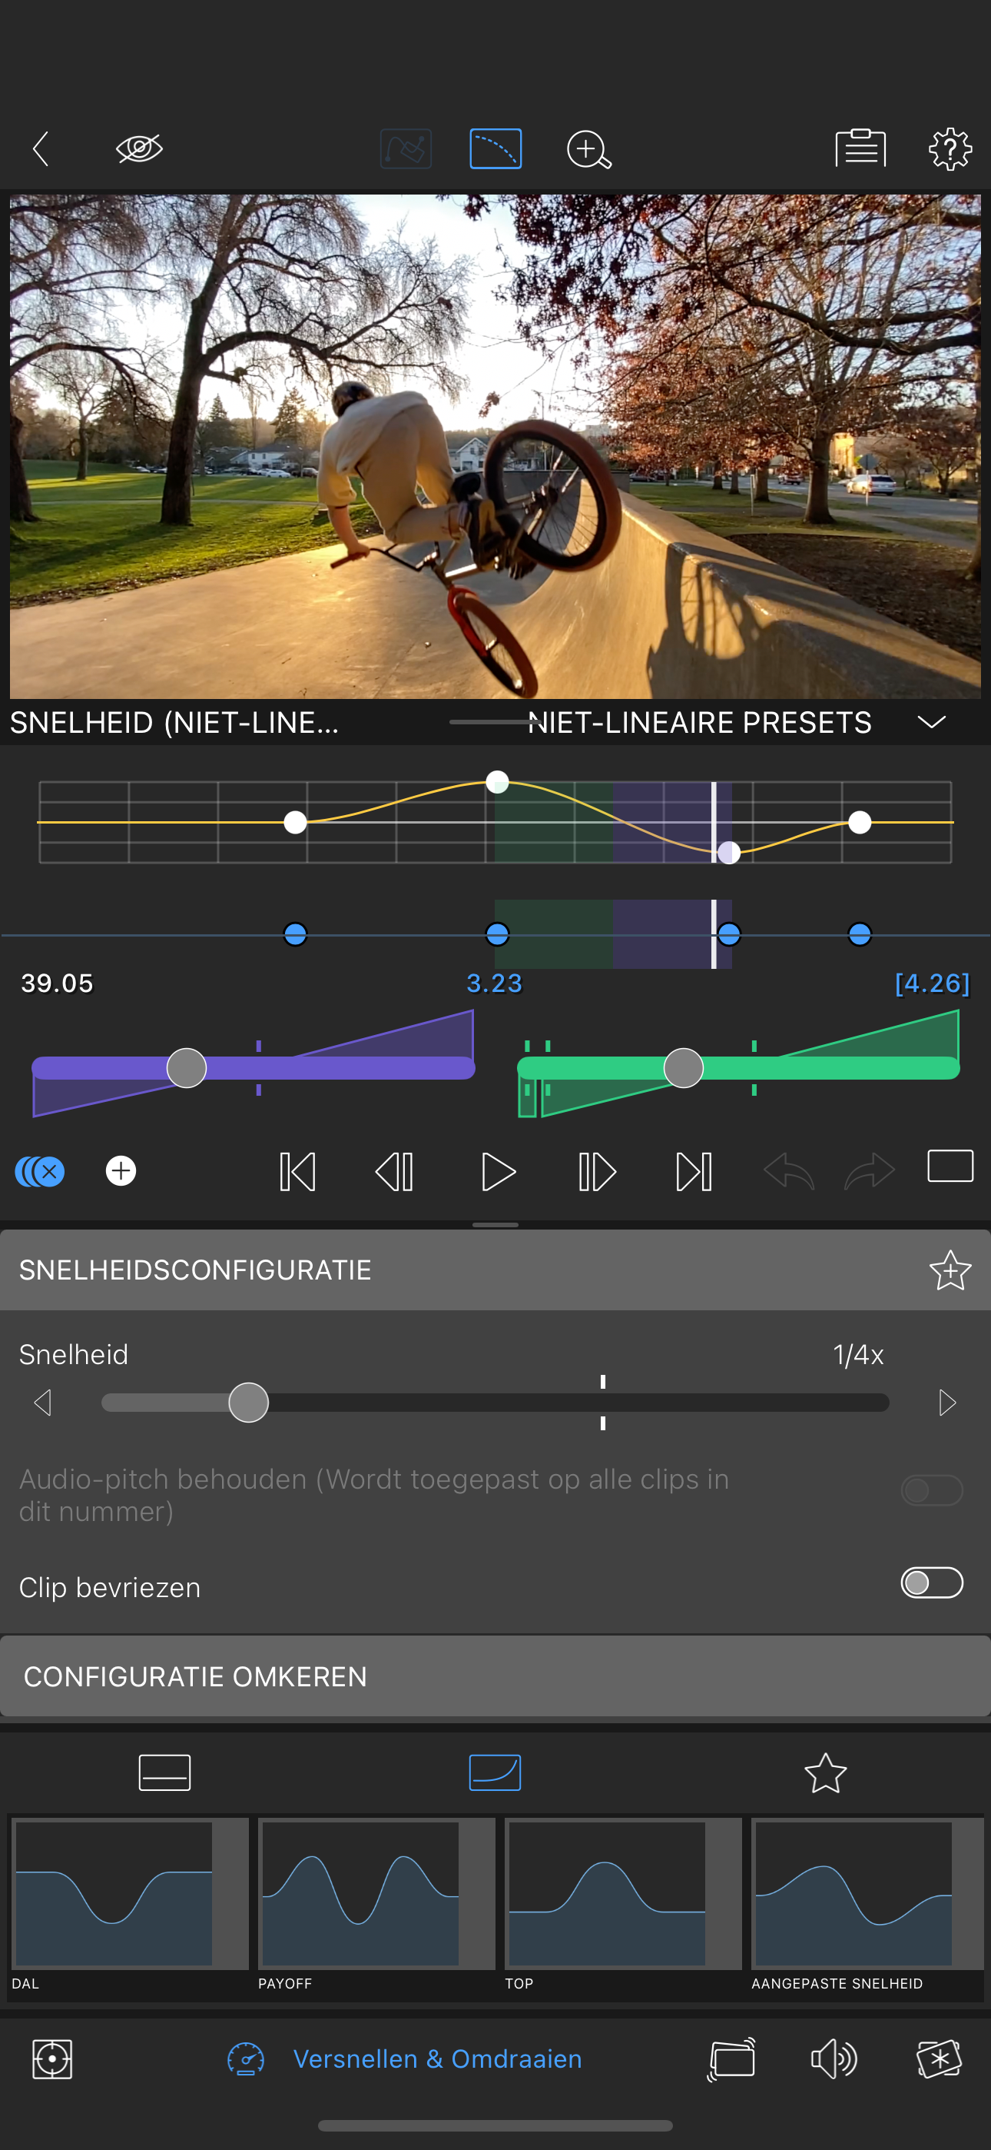Image resolution: width=991 pixels, height=2150 pixels.
Task: Select the first white curve keyframe point
Action: click(x=295, y=822)
